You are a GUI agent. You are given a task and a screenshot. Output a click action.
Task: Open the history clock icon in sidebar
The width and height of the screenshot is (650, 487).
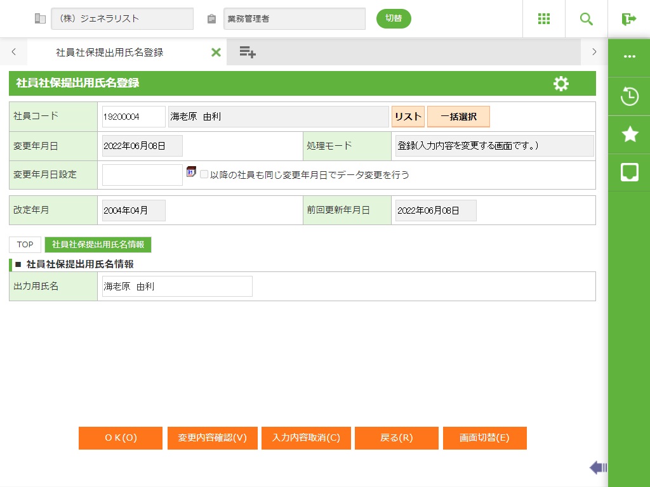tap(629, 97)
